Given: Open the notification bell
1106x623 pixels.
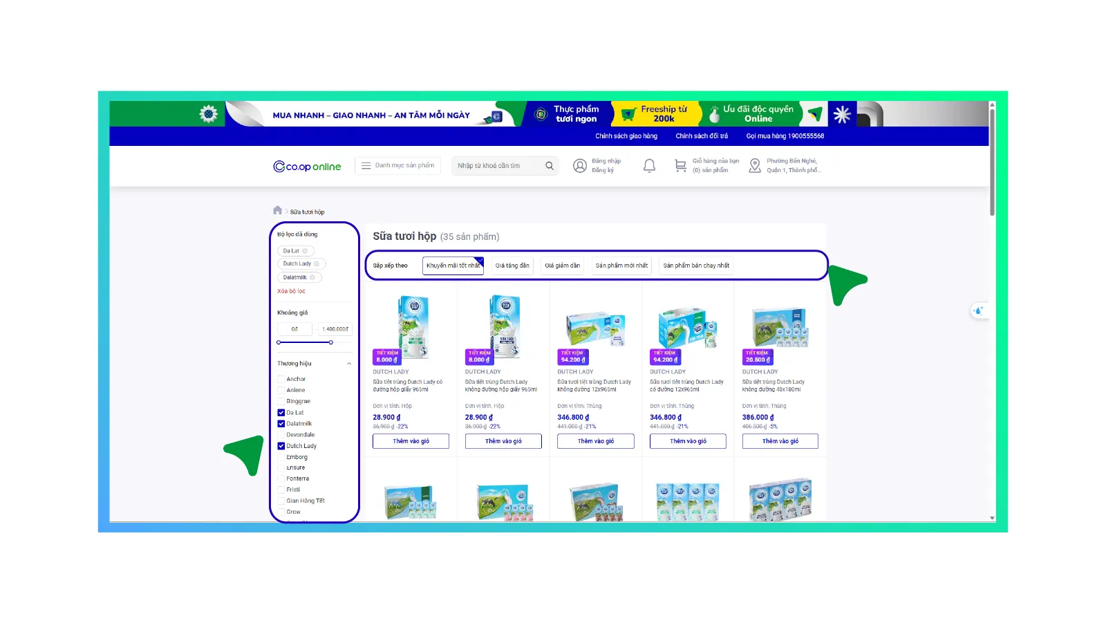Looking at the screenshot, I should point(649,166).
